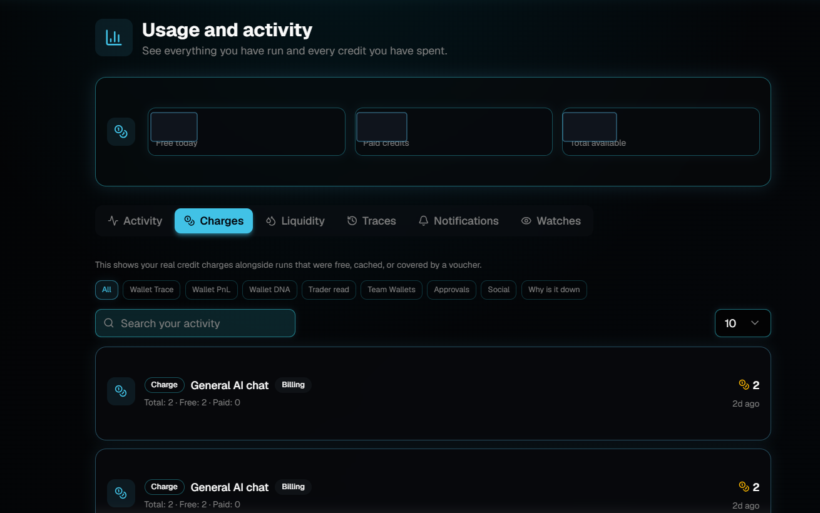The width and height of the screenshot is (820, 513).
Task: Switch to the Activity tab
Action: click(135, 221)
